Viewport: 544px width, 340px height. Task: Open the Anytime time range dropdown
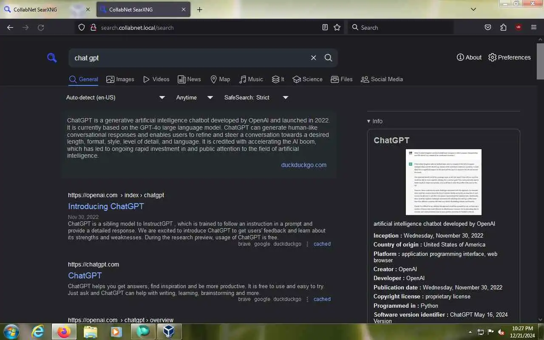195,97
